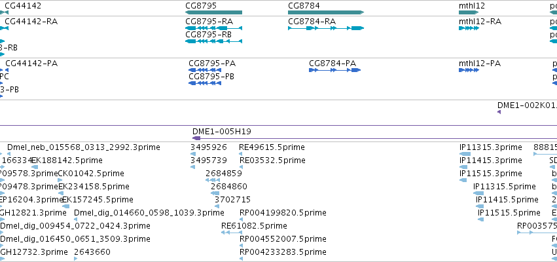Viewport: 557px width, 262px height.
Task: Click DME1-002K01 small purple marker
Action: [x=499, y=112]
